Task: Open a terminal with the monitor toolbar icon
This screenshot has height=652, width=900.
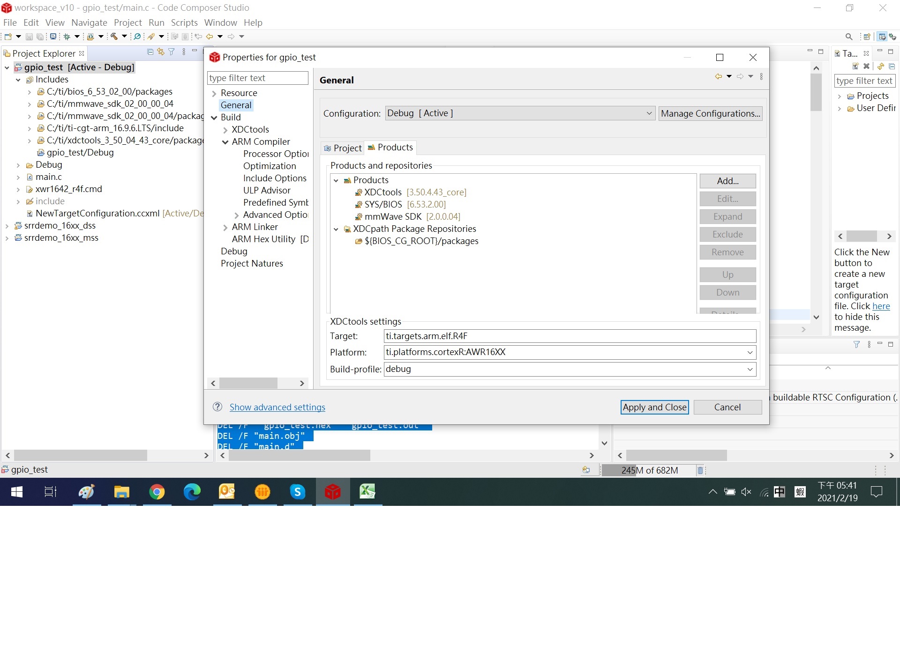Action: (53, 37)
